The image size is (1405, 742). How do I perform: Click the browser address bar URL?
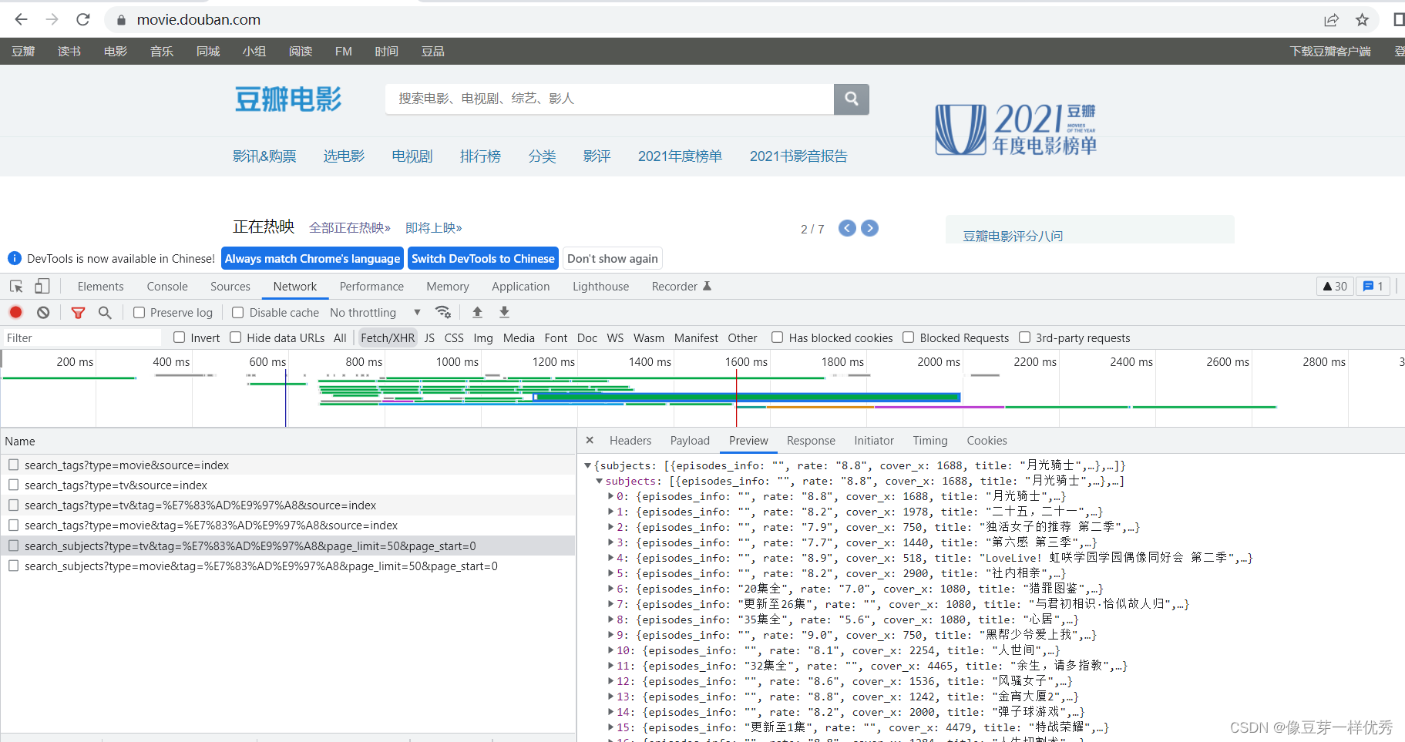click(199, 20)
